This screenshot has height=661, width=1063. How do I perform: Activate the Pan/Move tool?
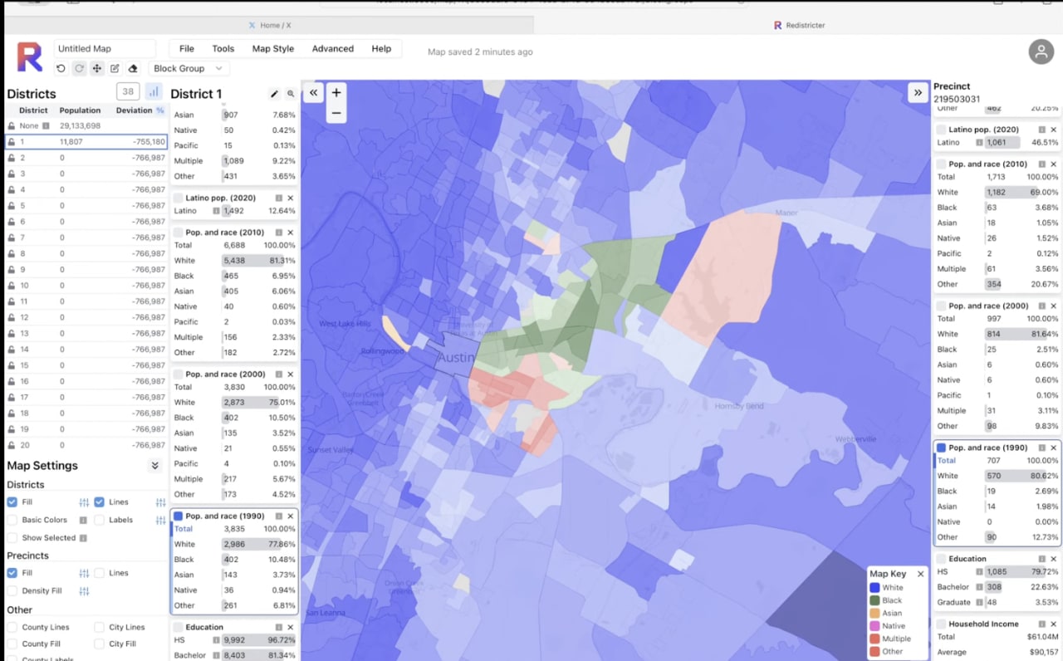[x=97, y=69]
